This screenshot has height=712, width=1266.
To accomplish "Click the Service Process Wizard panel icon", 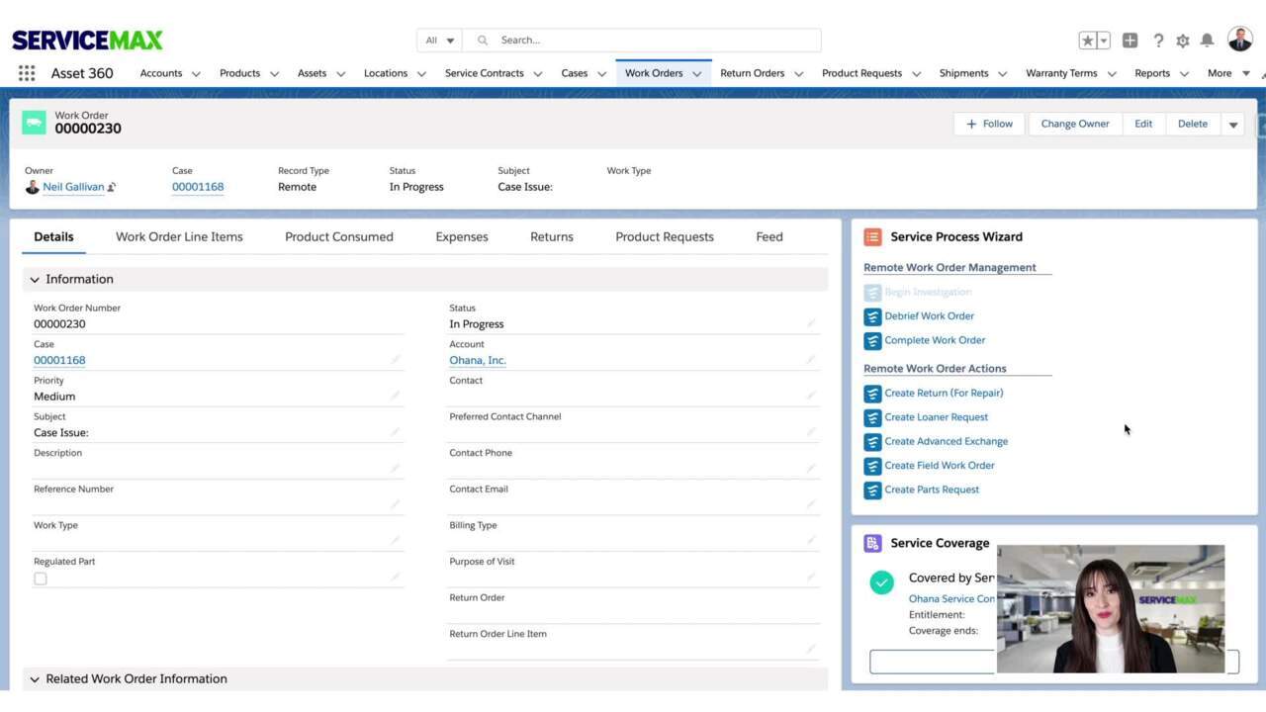I will coord(872,237).
